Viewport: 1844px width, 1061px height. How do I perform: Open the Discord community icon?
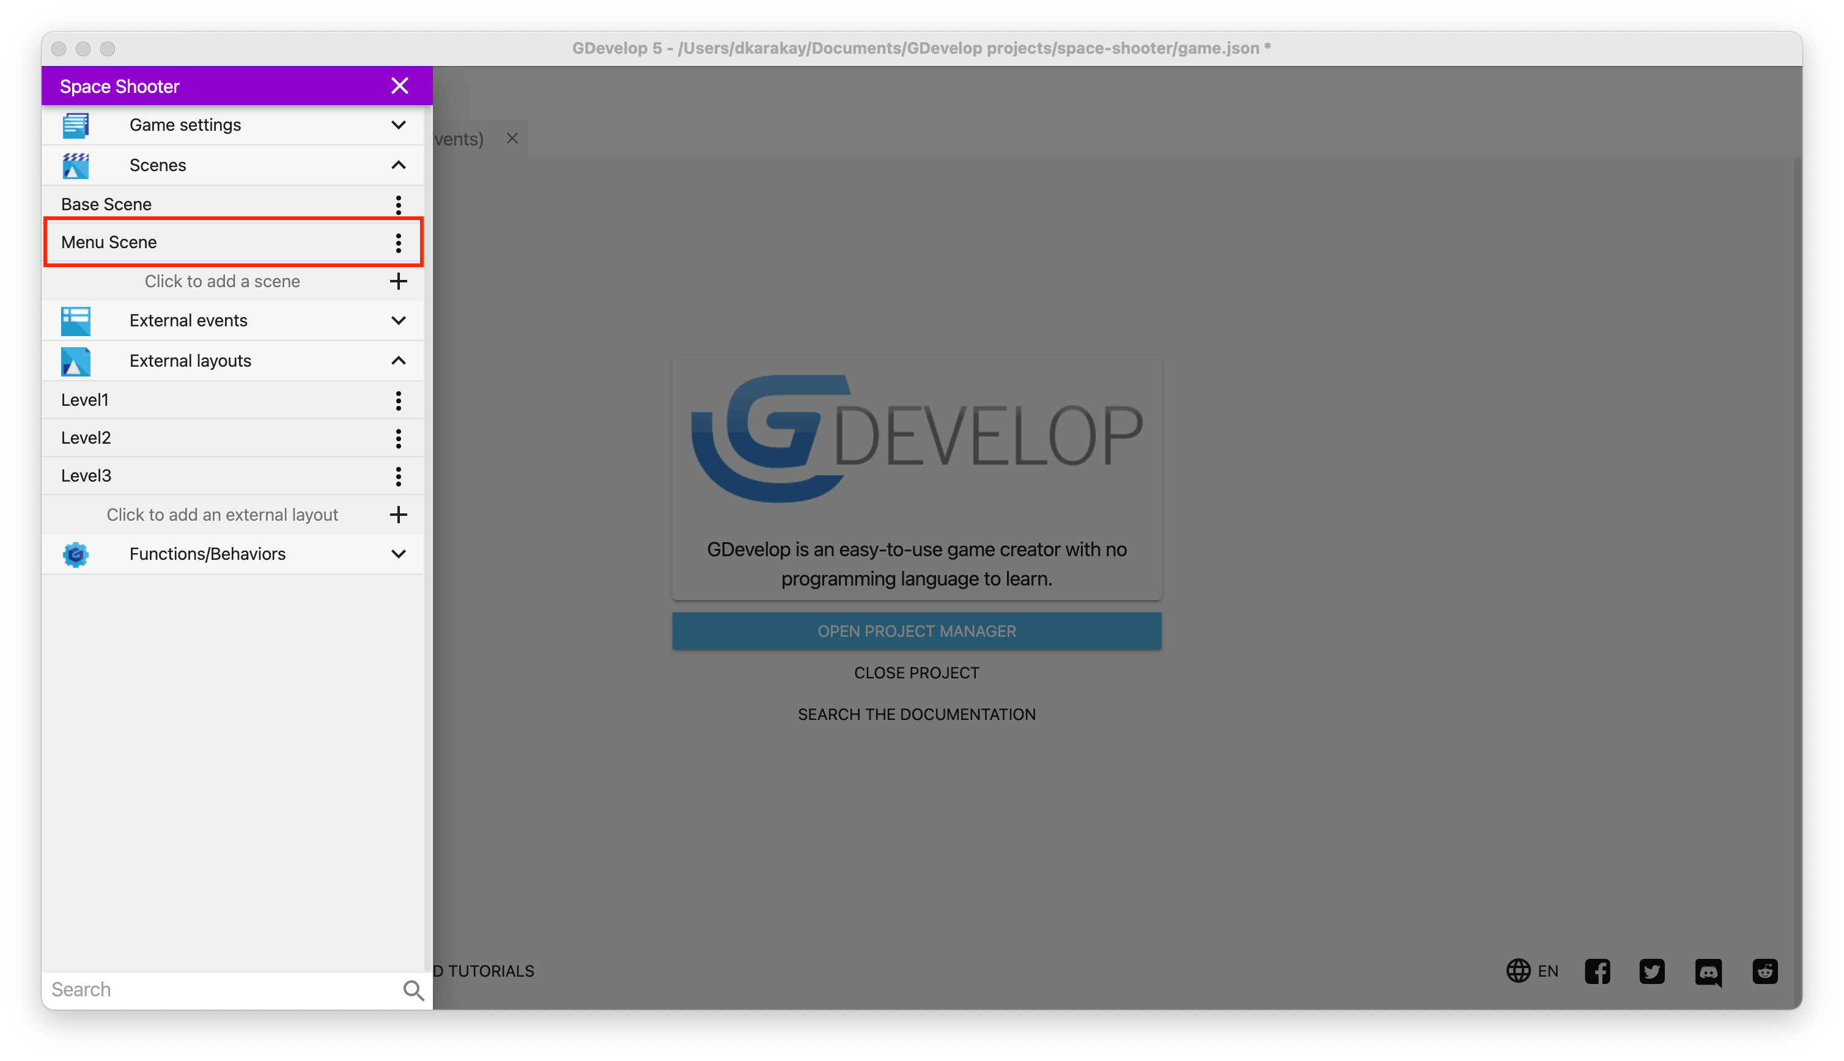1708,971
